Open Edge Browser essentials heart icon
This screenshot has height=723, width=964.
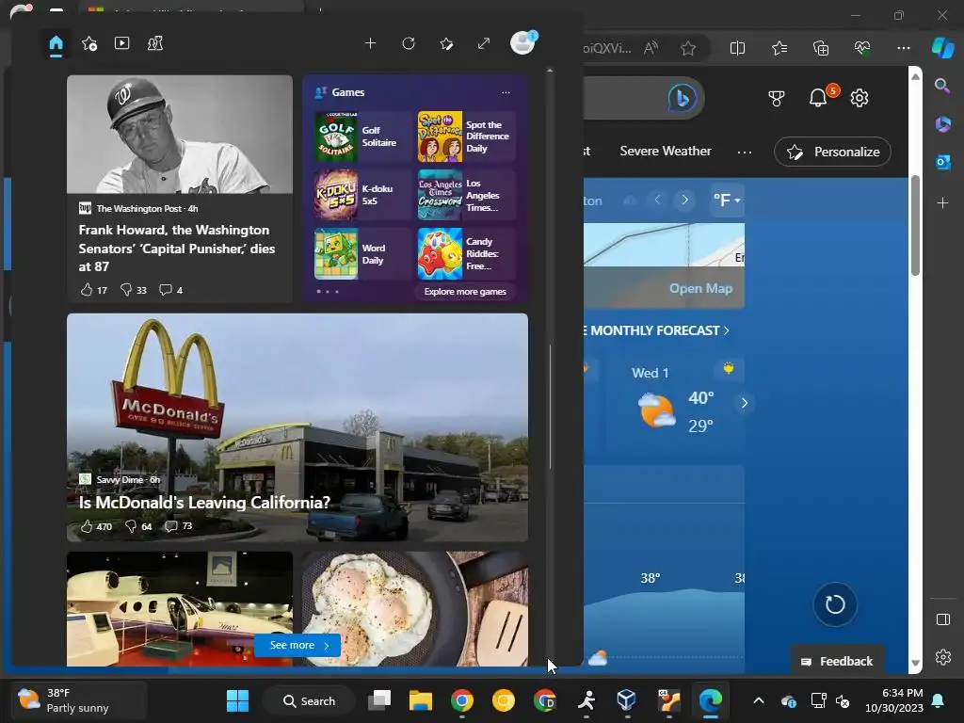coord(862,48)
